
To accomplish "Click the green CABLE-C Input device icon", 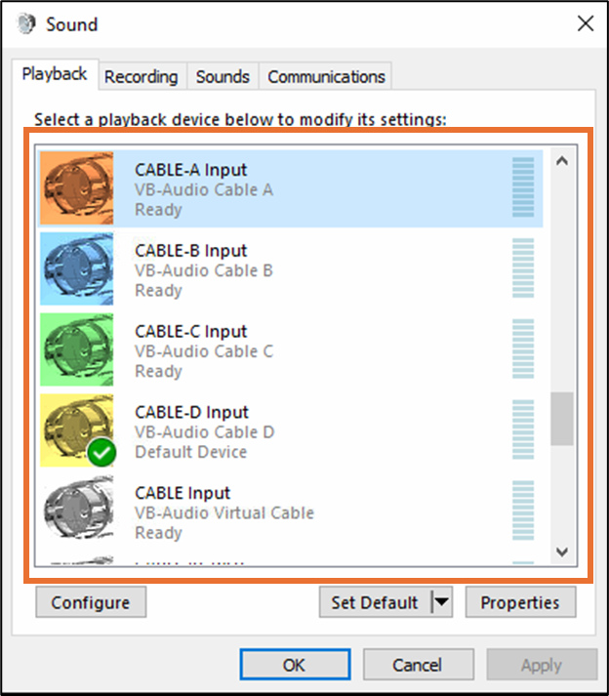I will [x=76, y=349].
